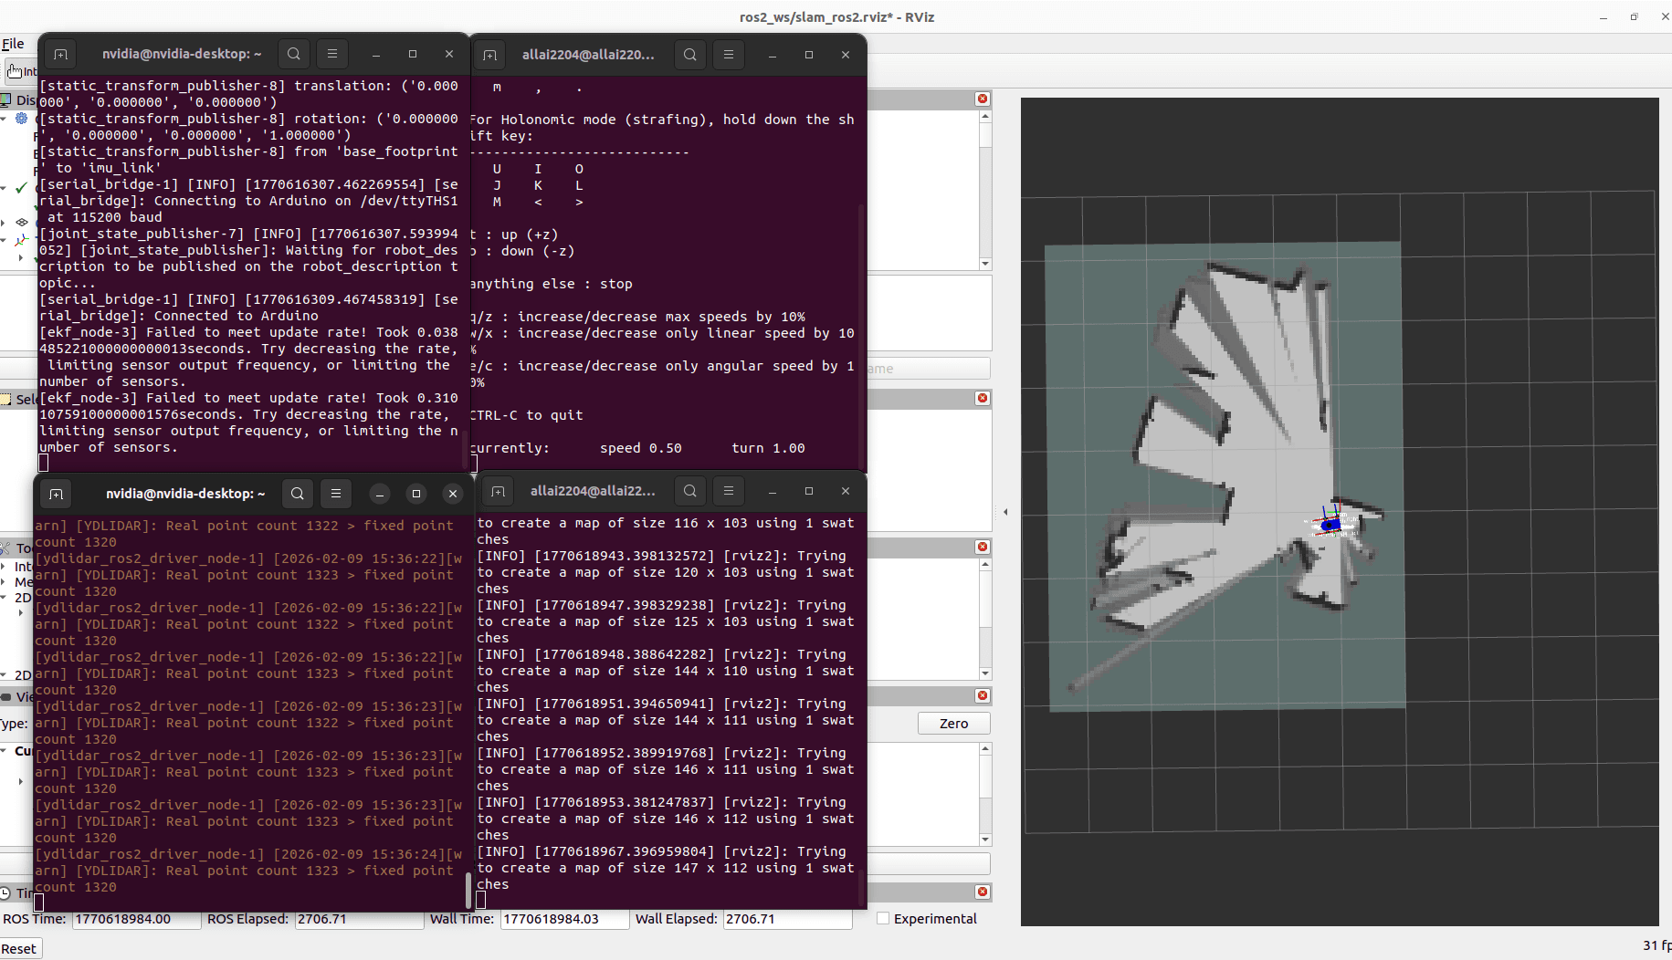Close the Time panel with red X

[983, 892]
